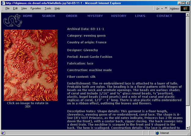
Task: Open the Tools menu
Action: coord(48,9)
